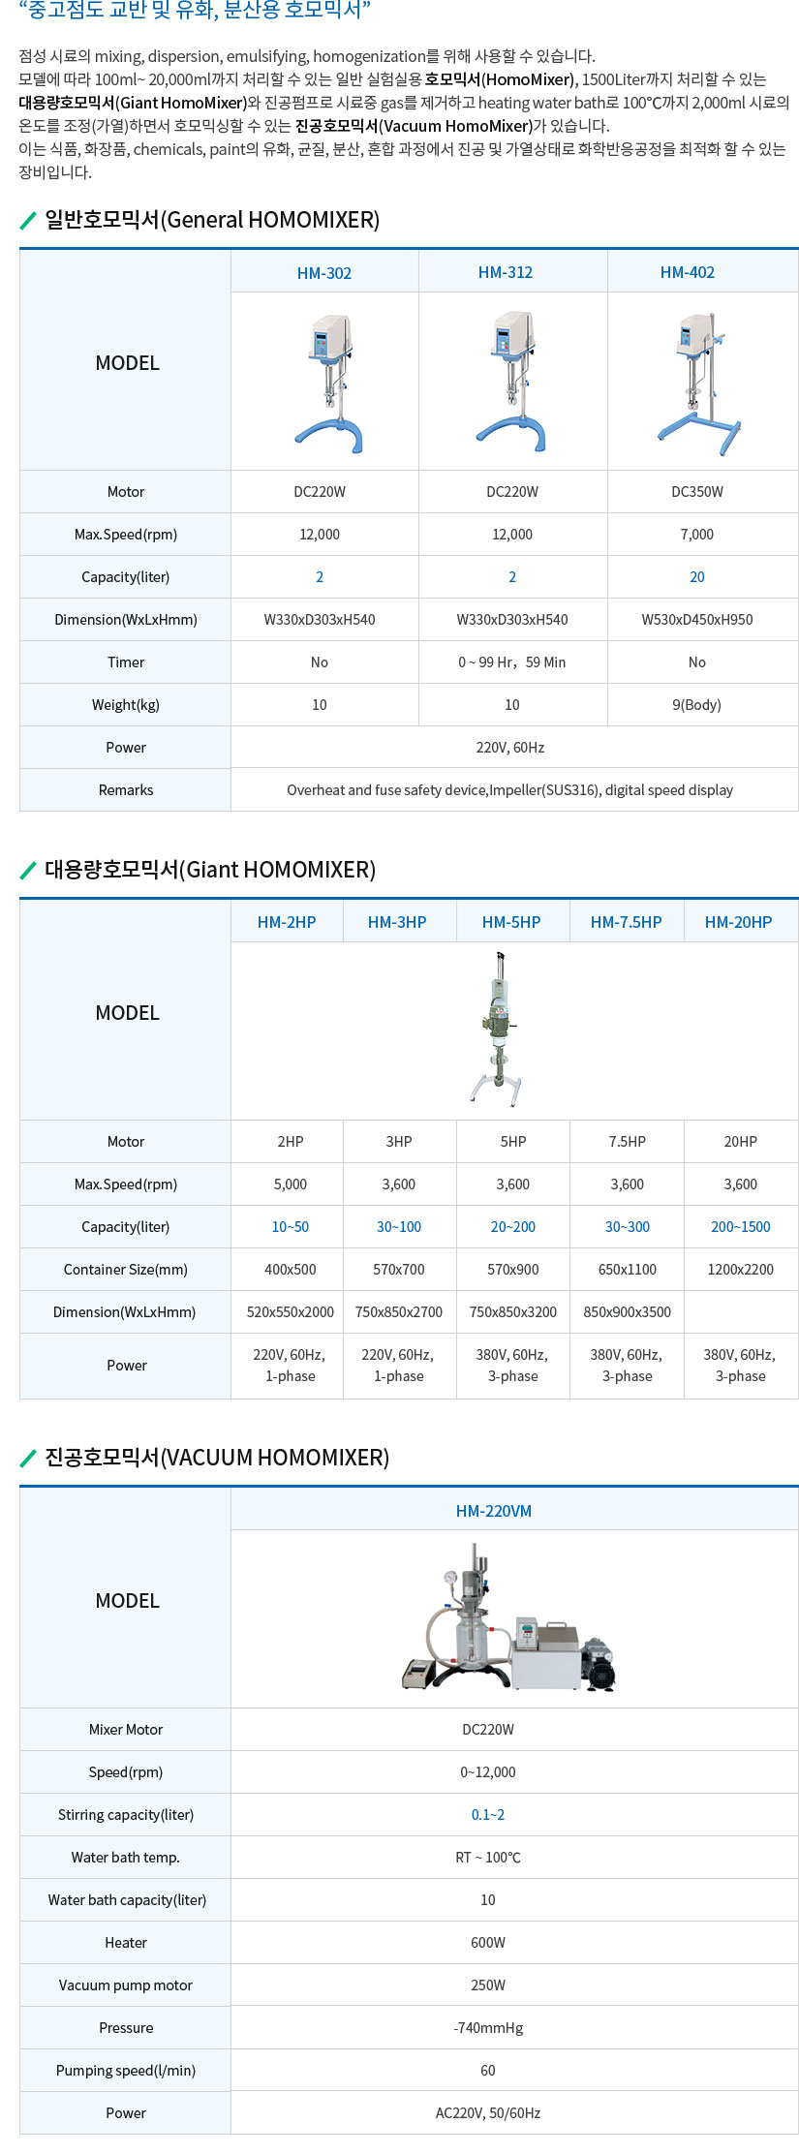Screen dimensions: 799x2154
Task: Click the 9(Body) weight cell
Action: coord(697,705)
